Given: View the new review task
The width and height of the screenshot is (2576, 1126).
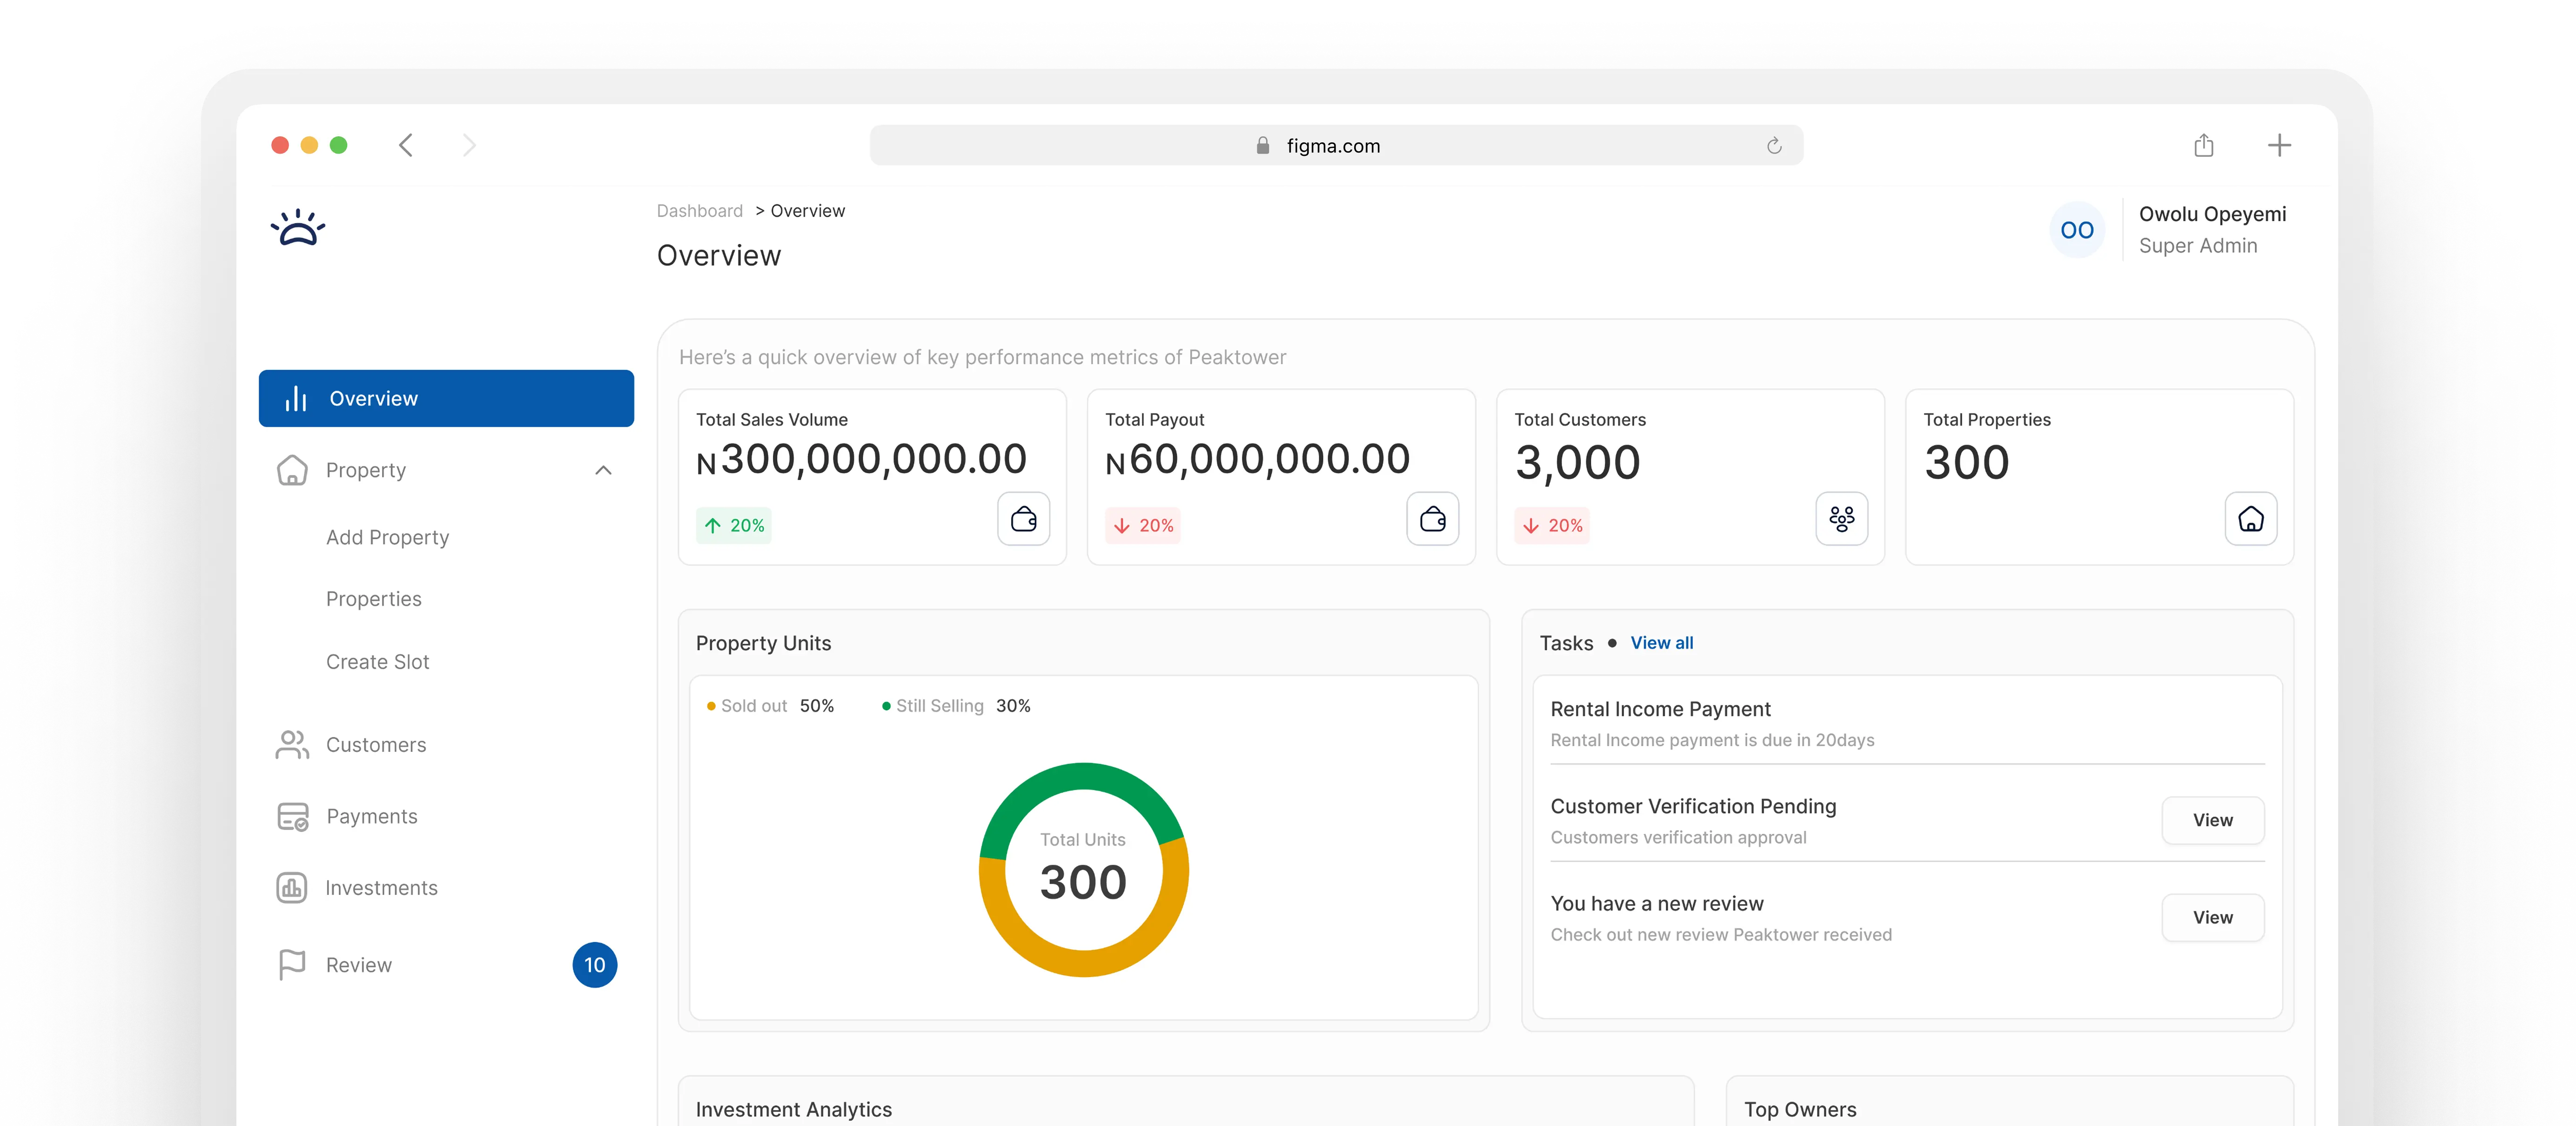Looking at the screenshot, I should point(2212,918).
